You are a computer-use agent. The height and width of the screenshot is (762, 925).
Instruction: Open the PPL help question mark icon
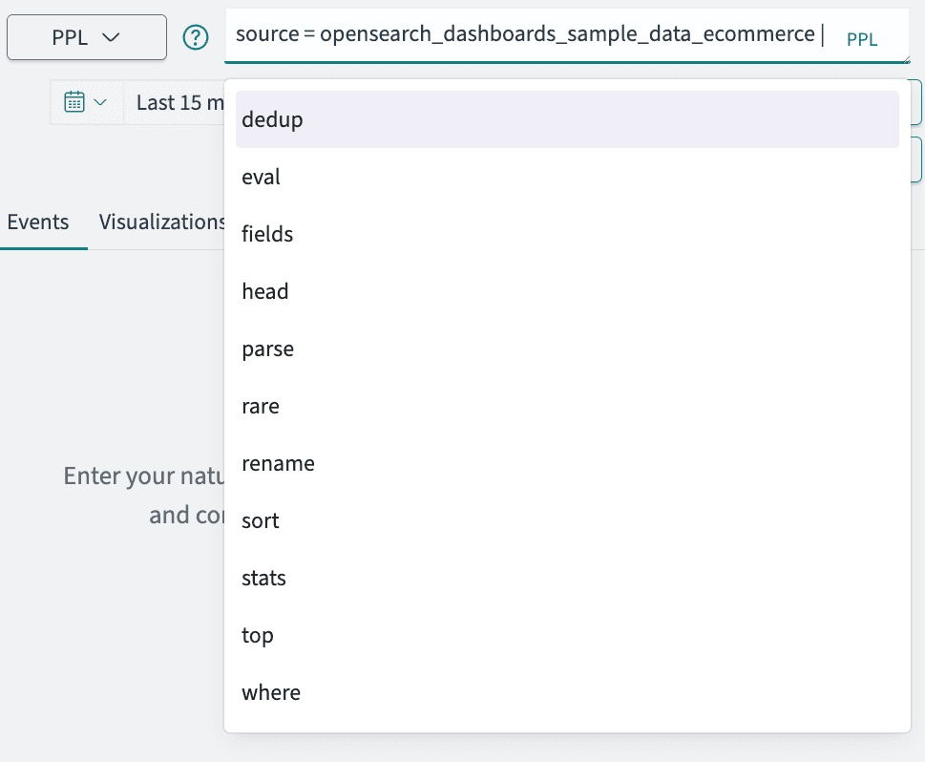click(195, 36)
